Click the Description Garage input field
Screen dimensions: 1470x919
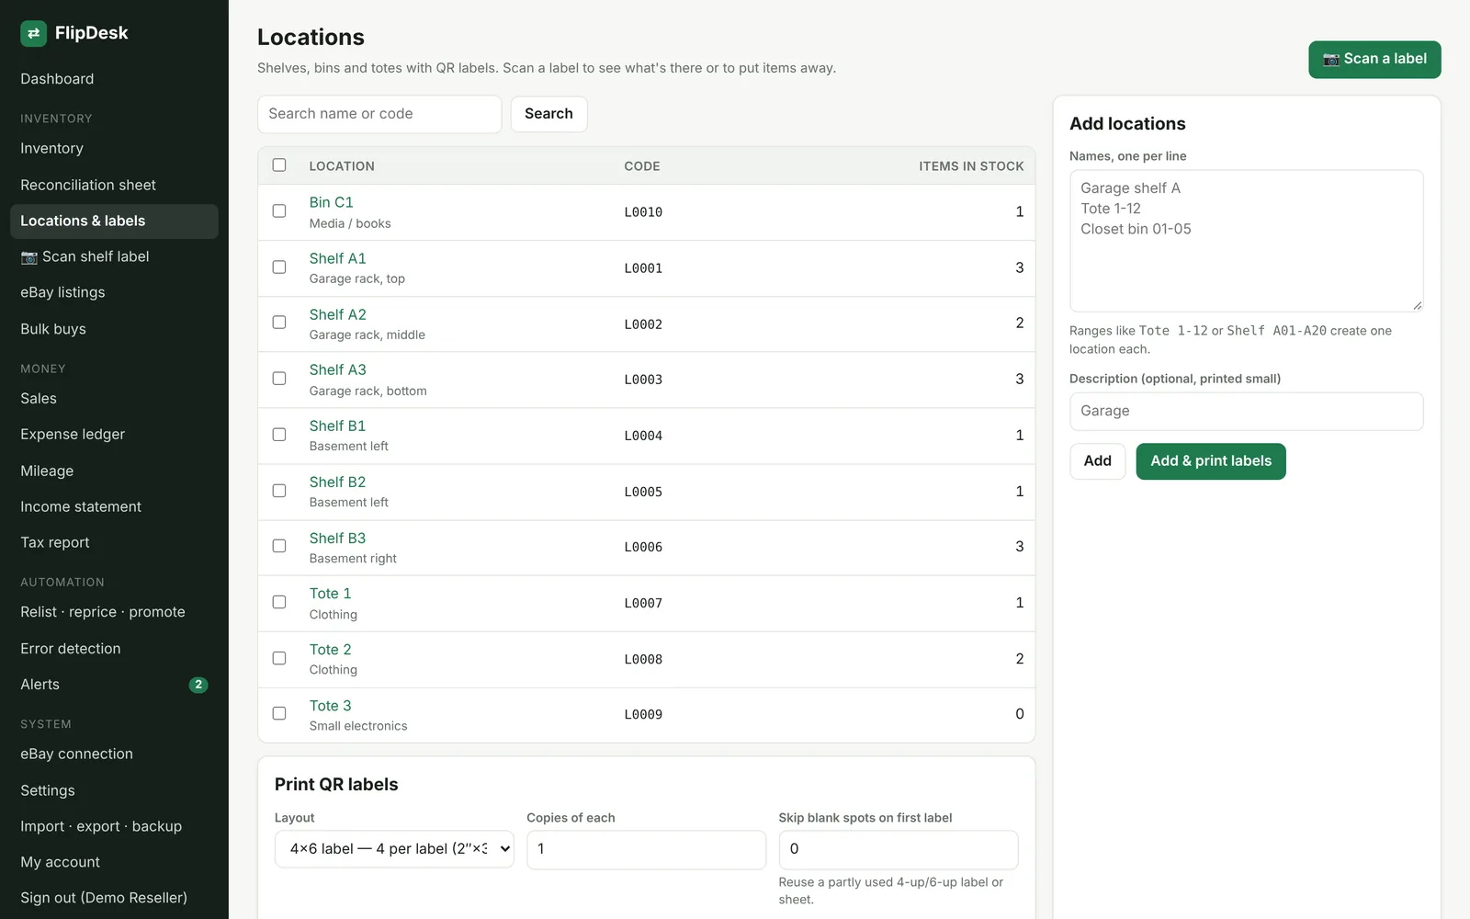click(x=1246, y=412)
